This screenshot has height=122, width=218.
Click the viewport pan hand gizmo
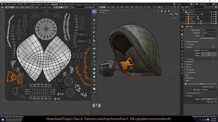[165, 11]
